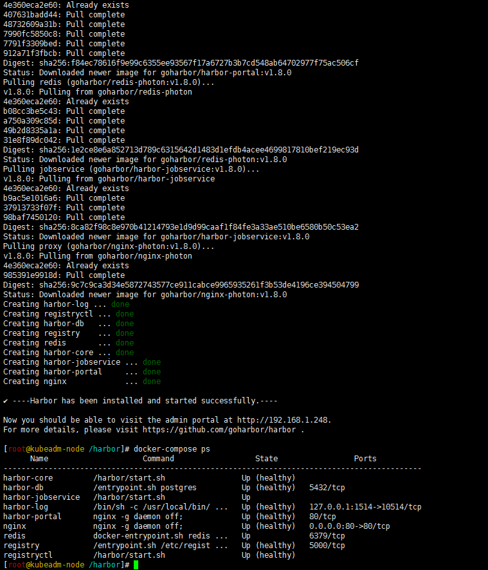Click 'Status: Downloaded newer image for goharbor/harbor-portal:v1.8.0'
The height and width of the screenshot is (570, 488).
pos(147,72)
